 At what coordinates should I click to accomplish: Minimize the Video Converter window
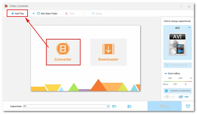[x=181, y=6]
